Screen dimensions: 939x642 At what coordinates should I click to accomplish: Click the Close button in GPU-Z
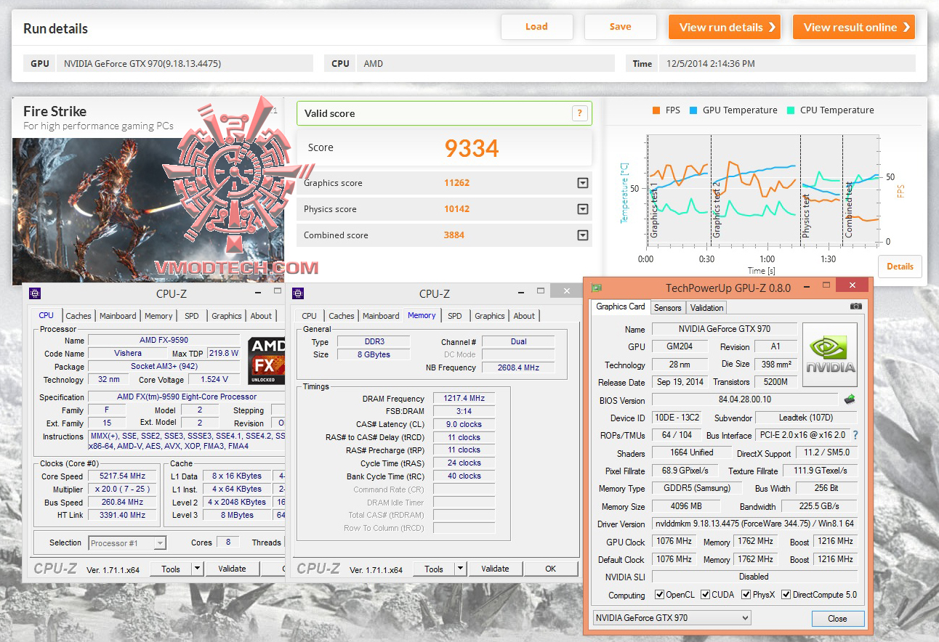tap(837, 619)
